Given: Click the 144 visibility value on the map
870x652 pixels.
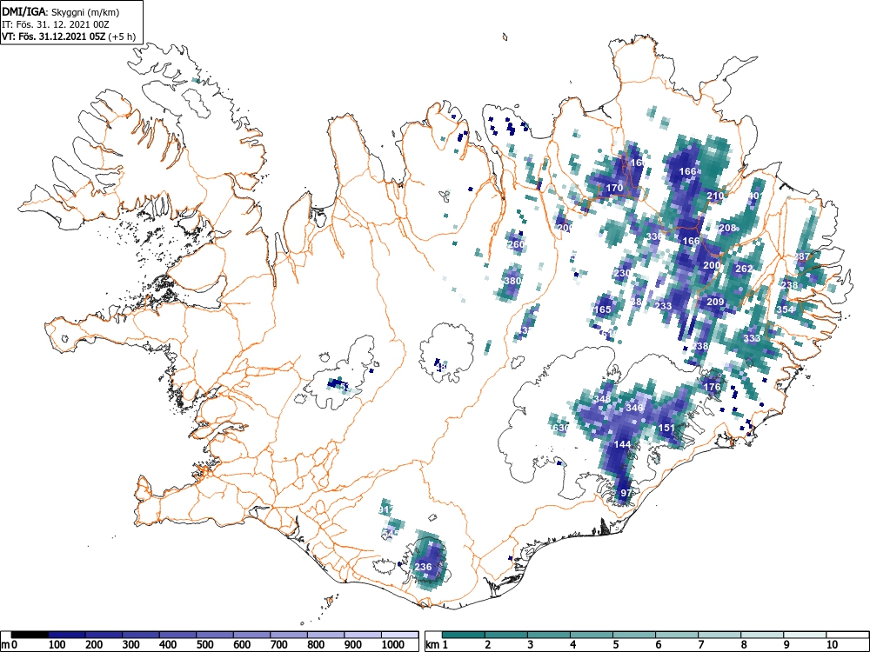Looking at the screenshot, I should pos(622,444).
